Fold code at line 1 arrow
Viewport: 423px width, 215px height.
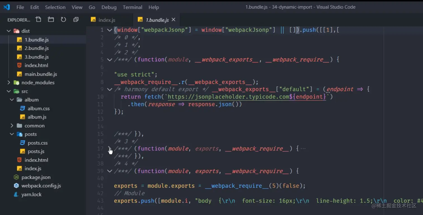click(109, 30)
